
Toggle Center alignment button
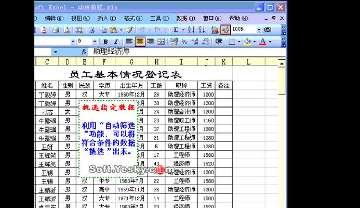(140, 41)
